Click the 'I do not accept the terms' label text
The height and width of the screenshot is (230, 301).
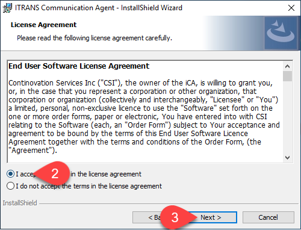[x=88, y=186]
